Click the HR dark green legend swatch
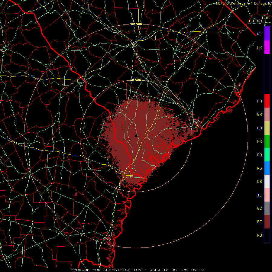 (x=267, y=141)
